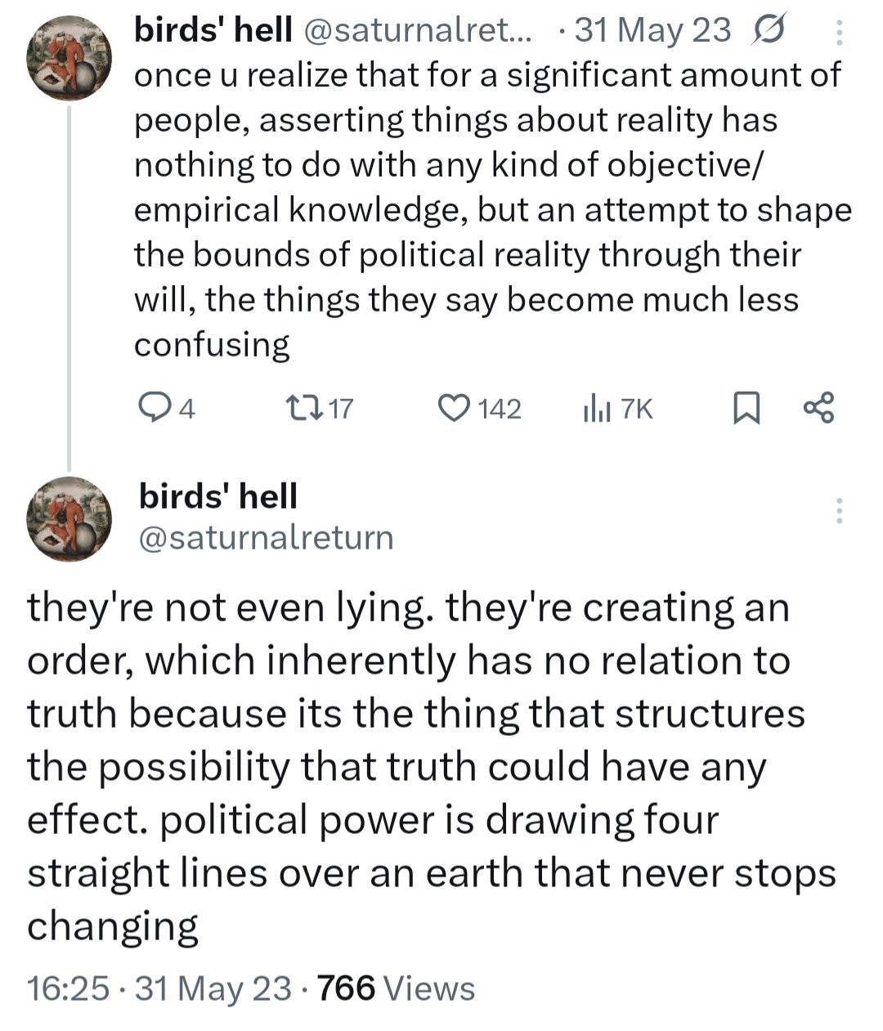Open the @saturnalreturn handle under second avatar

[266, 537]
